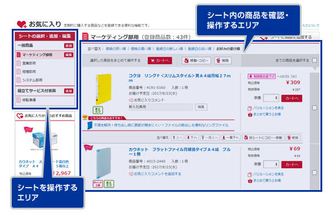This screenshot has width=334, height=213.
Task: Click the 追加 badge next to 一般商品
Action: [x=69, y=46]
